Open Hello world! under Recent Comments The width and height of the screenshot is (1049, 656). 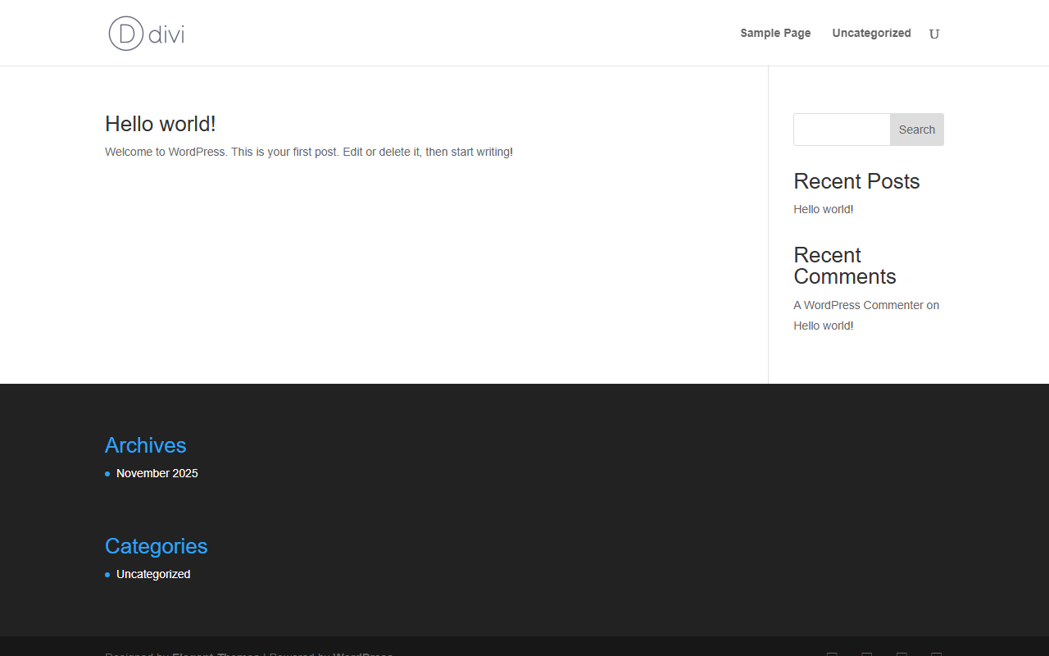pyautogui.click(x=824, y=326)
